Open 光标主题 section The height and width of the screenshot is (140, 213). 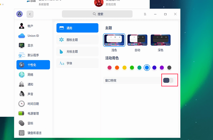pos(77,51)
